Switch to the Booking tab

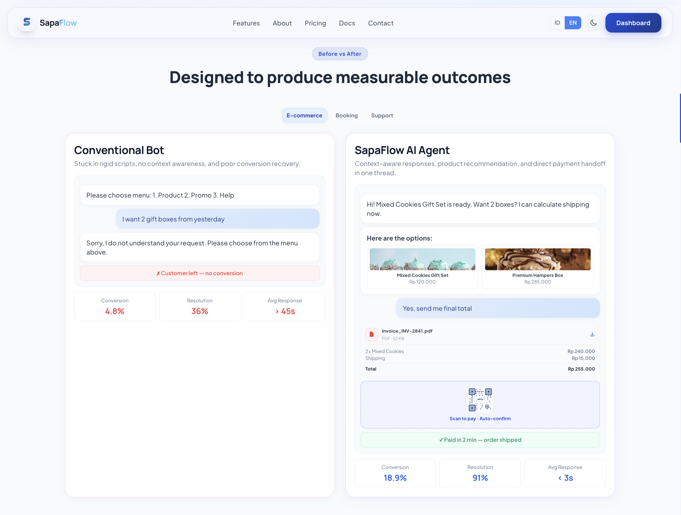pyautogui.click(x=346, y=116)
